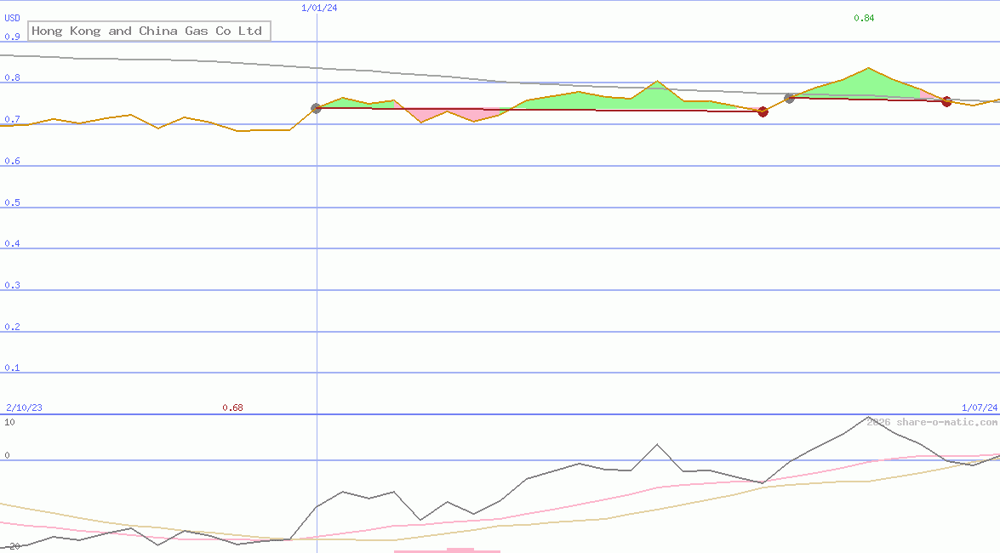Click the 1/01/24 date marker label
The width and height of the screenshot is (1000, 553).
coord(319,8)
